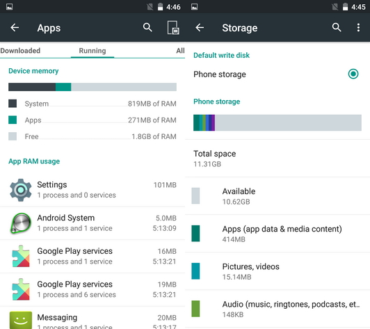Switch to the Downloaded tab
The image size is (370, 329).
[20, 51]
